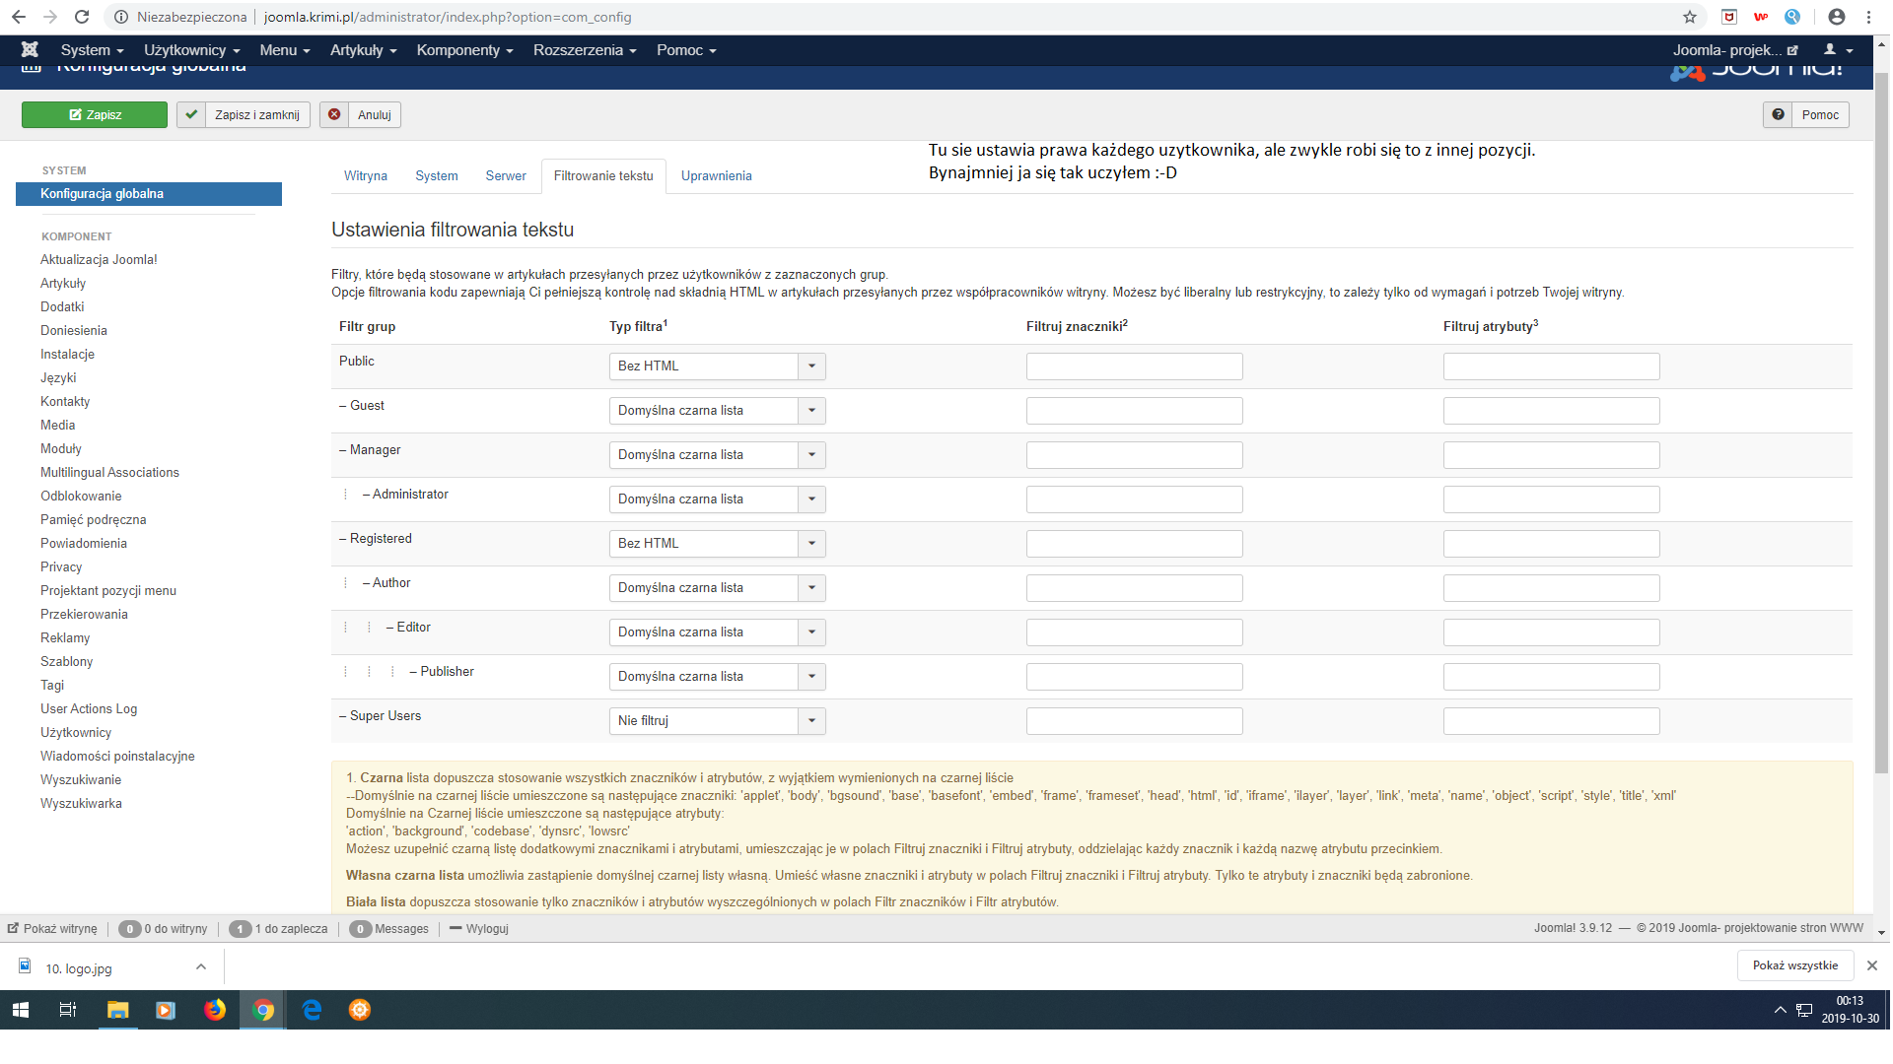Open Firefox from the taskbar

(x=214, y=1010)
